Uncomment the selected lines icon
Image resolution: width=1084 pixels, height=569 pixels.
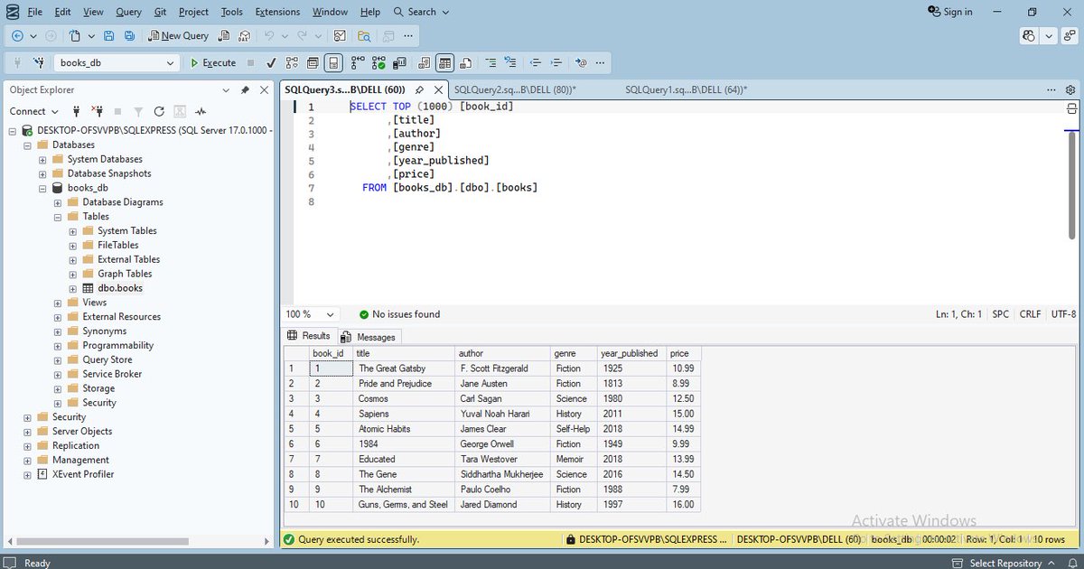point(511,63)
